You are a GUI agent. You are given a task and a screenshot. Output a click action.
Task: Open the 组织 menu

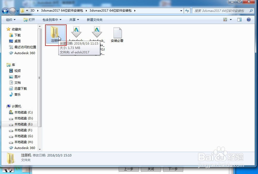(11, 20)
